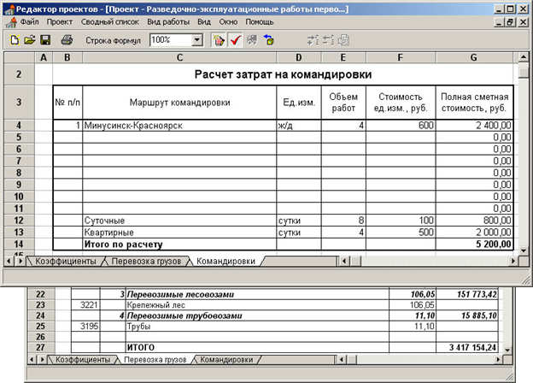
Task: Select column C header
Action: (x=179, y=57)
